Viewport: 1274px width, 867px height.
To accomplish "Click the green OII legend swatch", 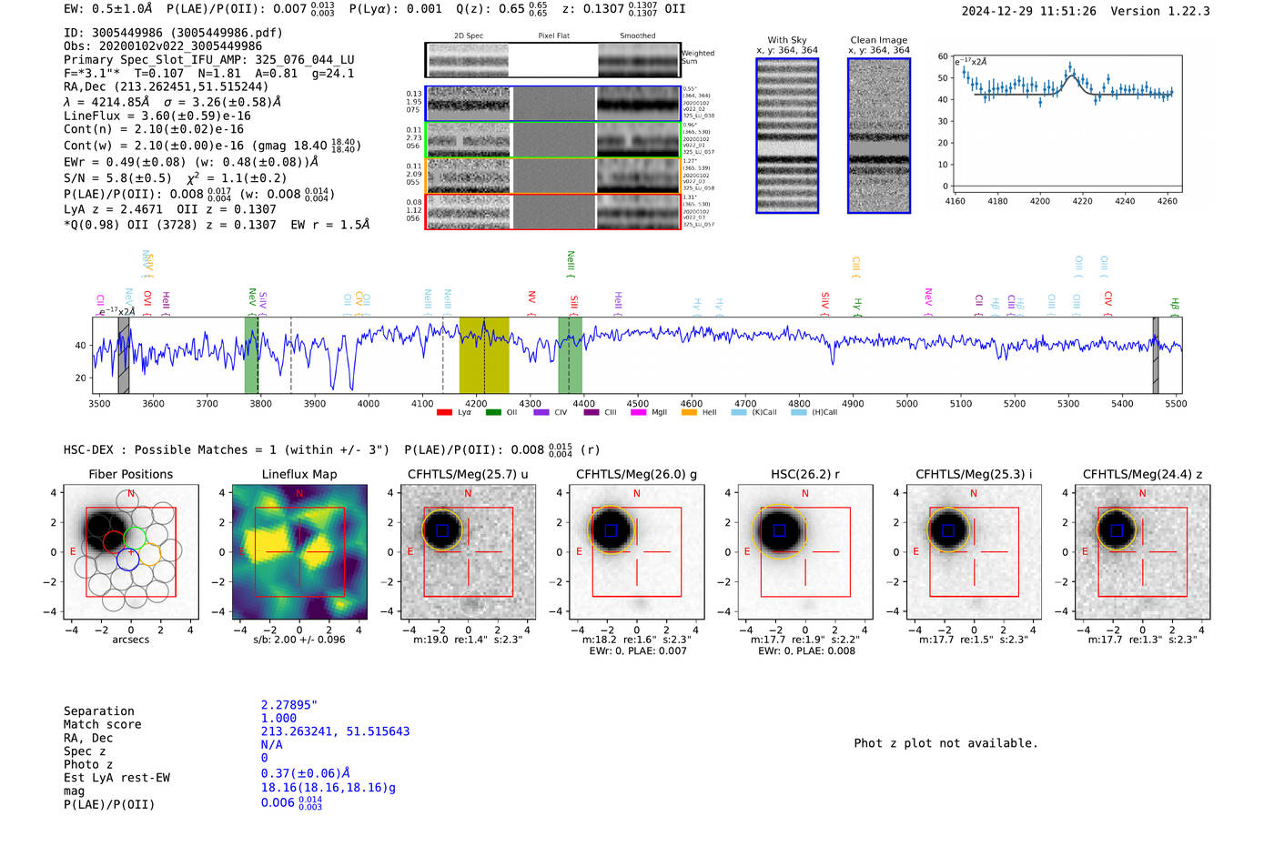I will pyautogui.click(x=493, y=412).
